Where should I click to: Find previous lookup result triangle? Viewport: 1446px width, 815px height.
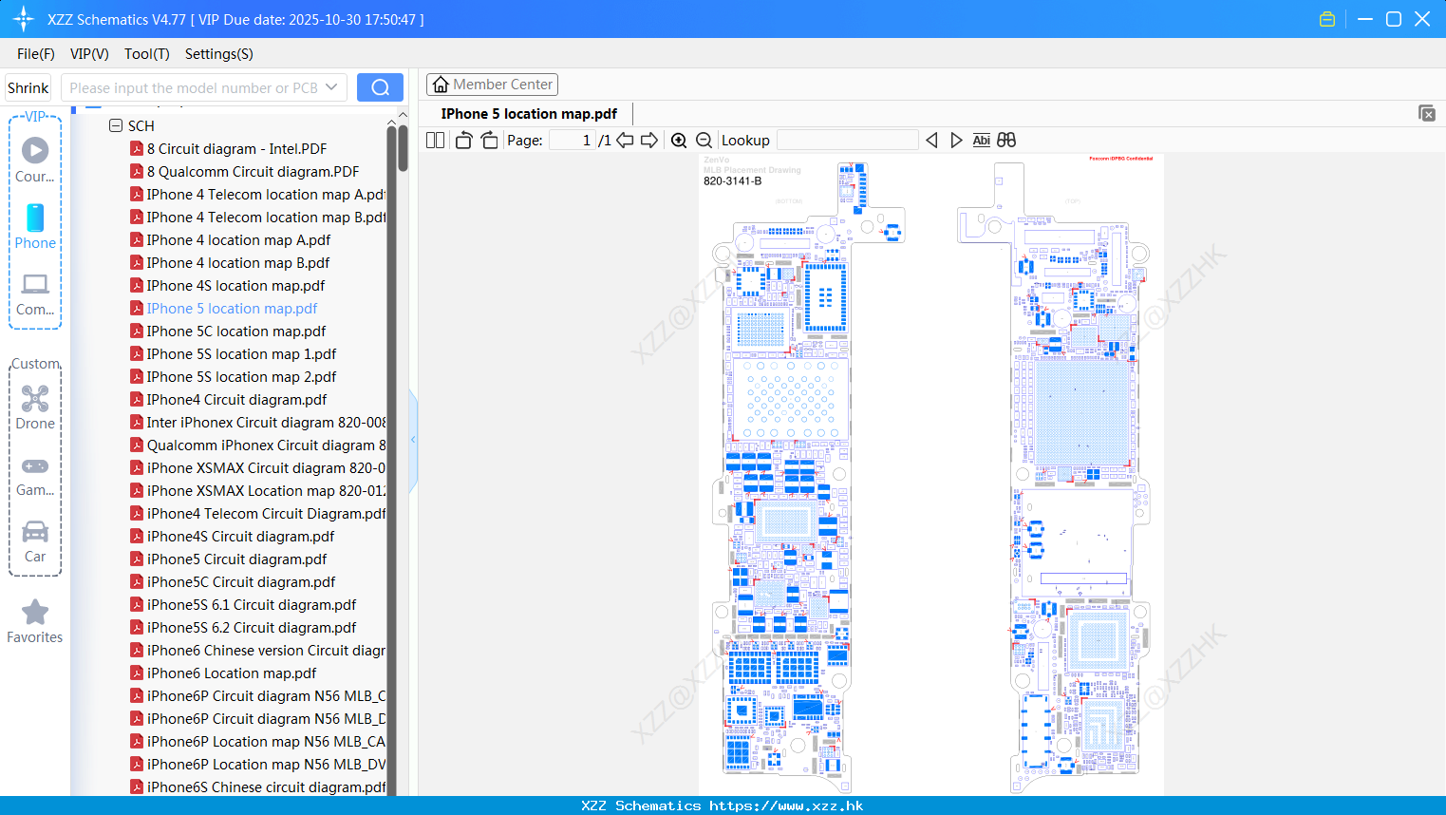(931, 140)
